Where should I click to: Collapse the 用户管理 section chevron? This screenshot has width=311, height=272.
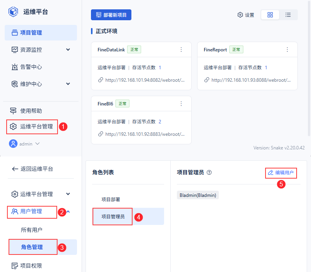(68, 212)
